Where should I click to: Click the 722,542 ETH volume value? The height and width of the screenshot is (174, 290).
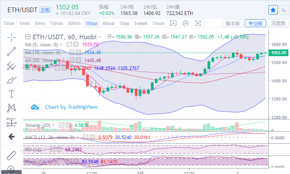[180, 13]
